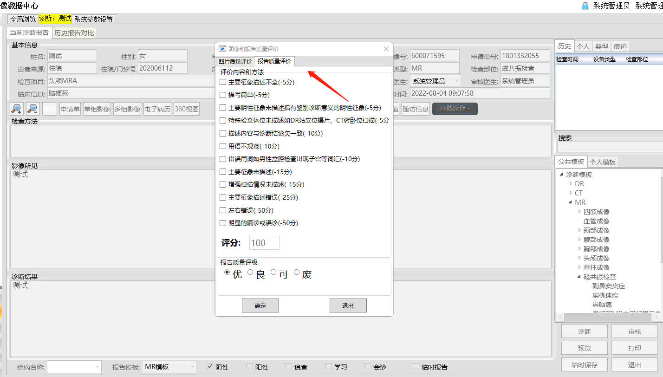Image resolution: width=663 pixels, height=377 pixels.
Task: Toggle the 阳性 checkbox
Action: pyautogui.click(x=250, y=366)
